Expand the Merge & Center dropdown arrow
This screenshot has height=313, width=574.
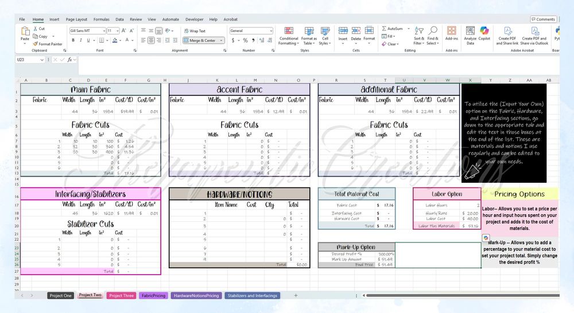(222, 41)
